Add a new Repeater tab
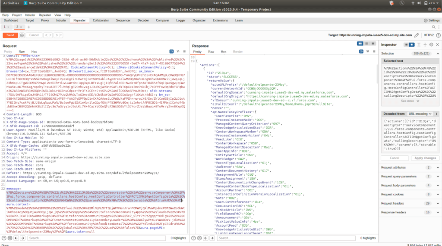Image resolution: width=442 pixels, height=246 pixels. click(x=29, y=27)
